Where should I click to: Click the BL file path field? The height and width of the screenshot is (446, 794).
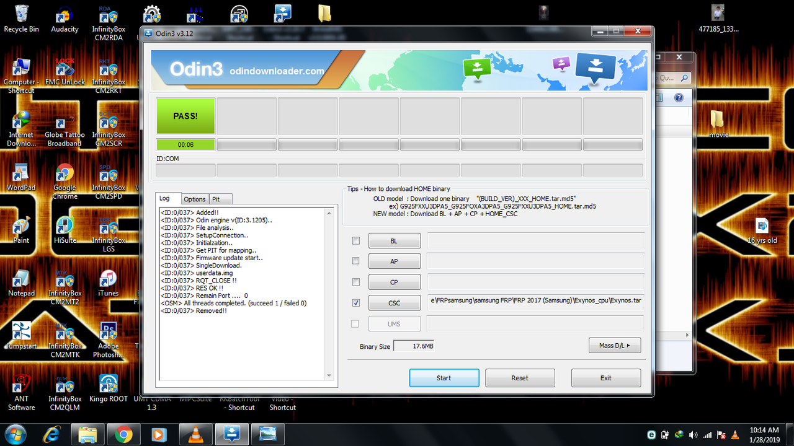point(536,240)
